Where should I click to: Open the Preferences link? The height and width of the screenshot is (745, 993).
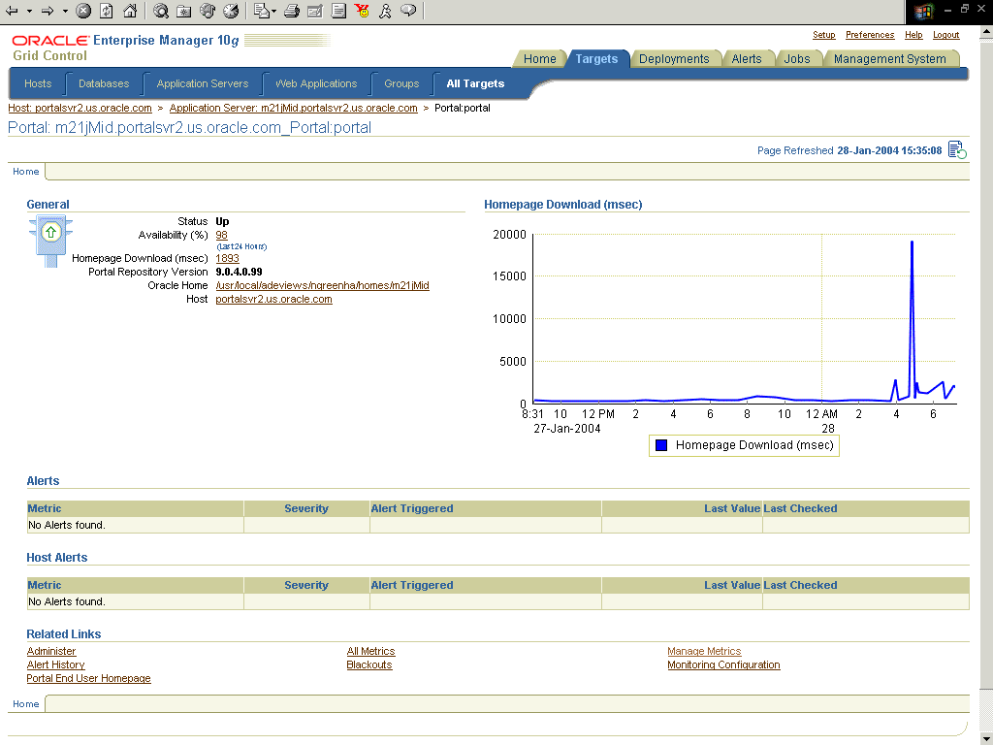coord(870,35)
